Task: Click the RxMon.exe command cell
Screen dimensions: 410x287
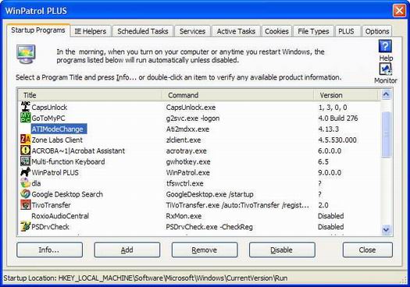Action: (184, 216)
